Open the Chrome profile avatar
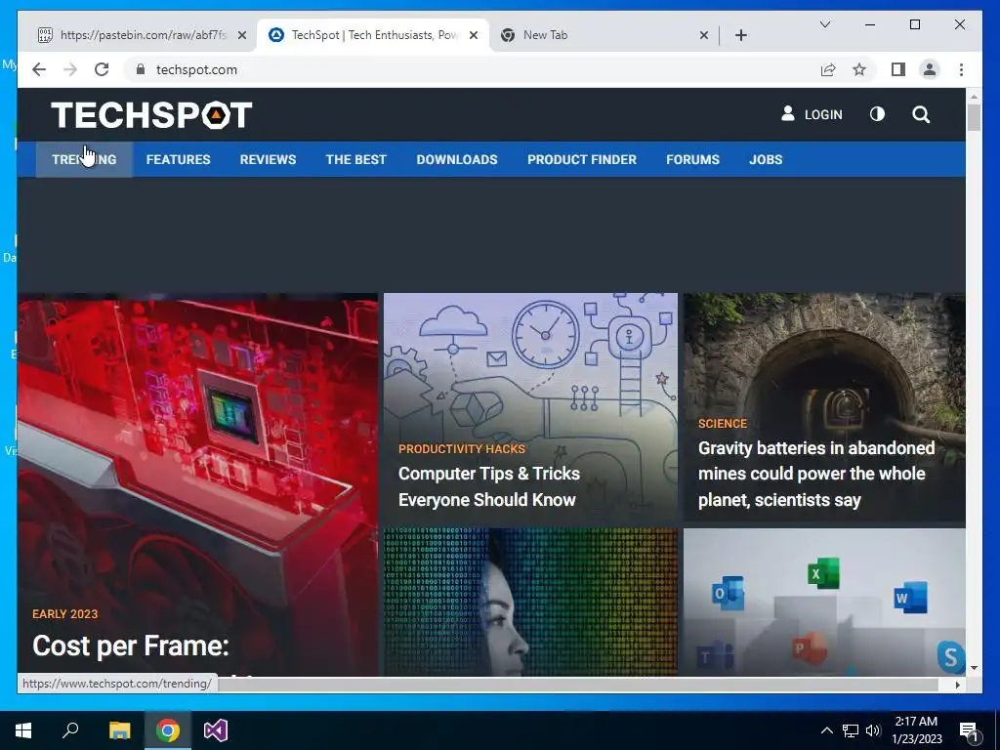1000x750 pixels. 930,69
